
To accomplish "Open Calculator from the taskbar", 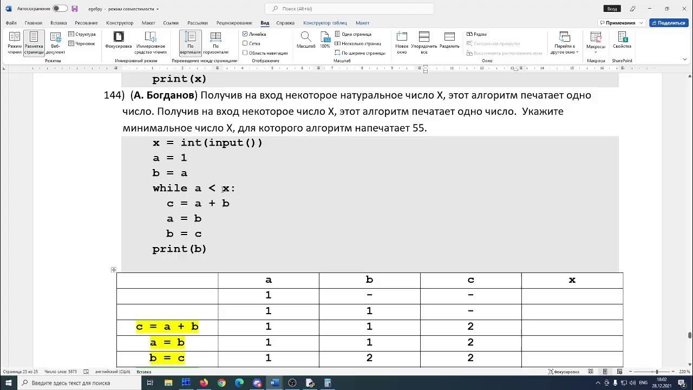I will [x=328, y=383].
